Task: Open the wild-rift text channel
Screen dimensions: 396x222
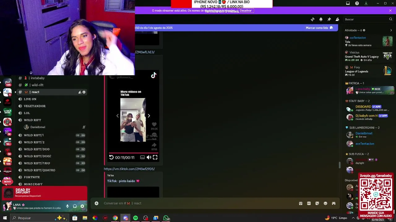Action: pos(52,85)
